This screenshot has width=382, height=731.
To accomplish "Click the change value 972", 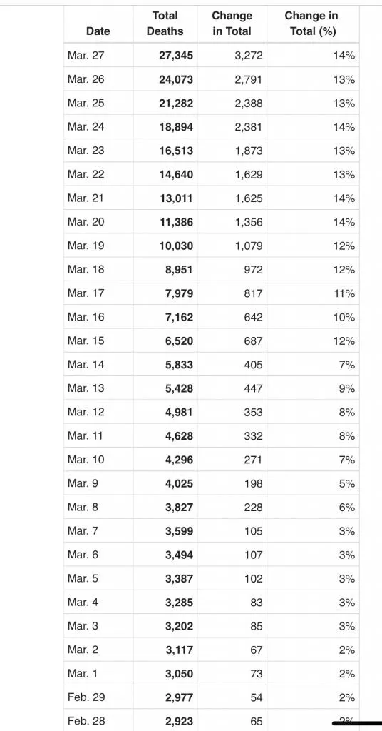I will pos(253,270).
